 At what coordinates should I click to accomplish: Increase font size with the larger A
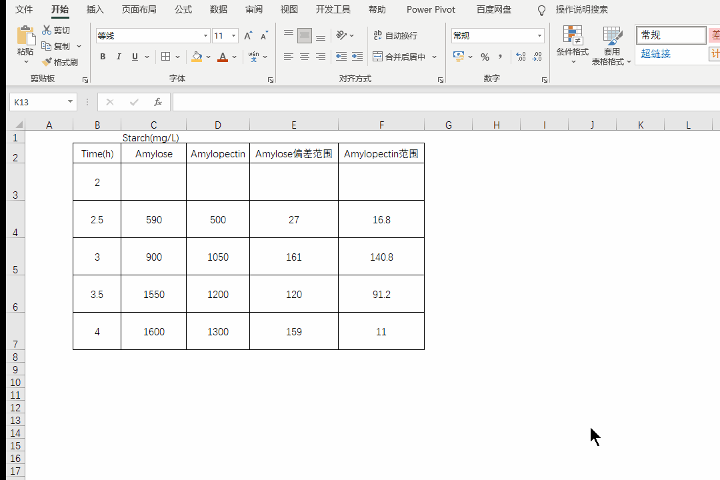248,36
